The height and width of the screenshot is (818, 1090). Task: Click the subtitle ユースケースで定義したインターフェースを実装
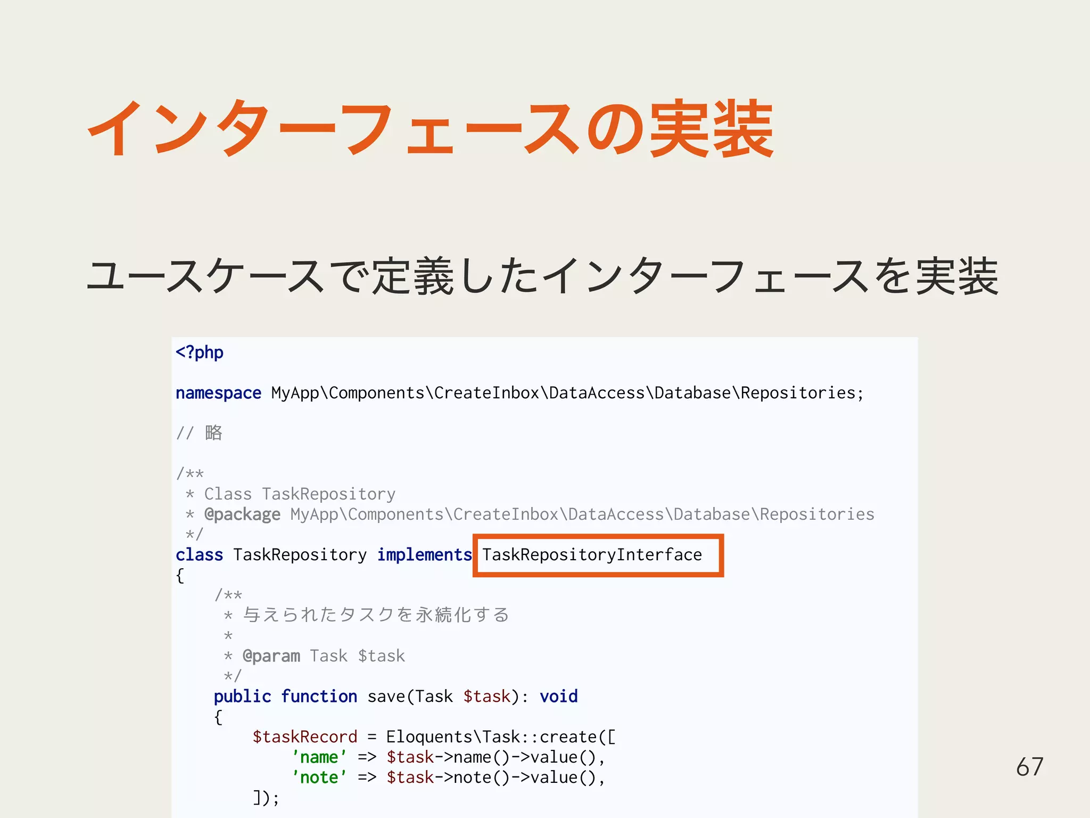pyautogui.click(x=542, y=277)
